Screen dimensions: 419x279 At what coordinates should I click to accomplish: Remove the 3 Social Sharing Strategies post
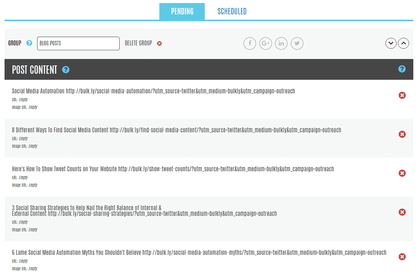tap(402, 212)
